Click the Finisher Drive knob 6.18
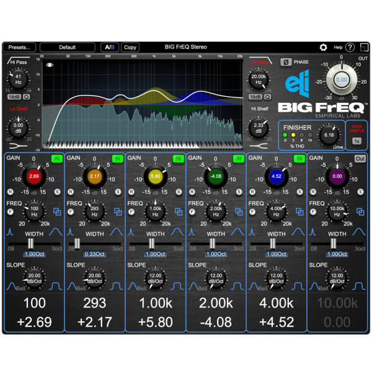The width and height of the screenshot is (372, 372). click(329, 135)
